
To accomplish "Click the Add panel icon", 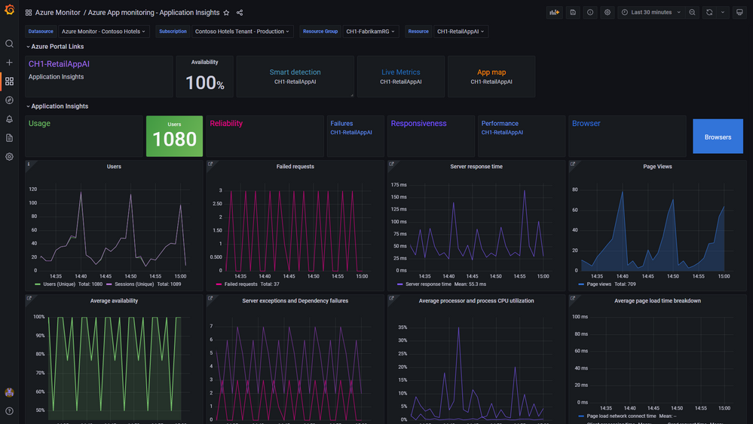I will [554, 13].
